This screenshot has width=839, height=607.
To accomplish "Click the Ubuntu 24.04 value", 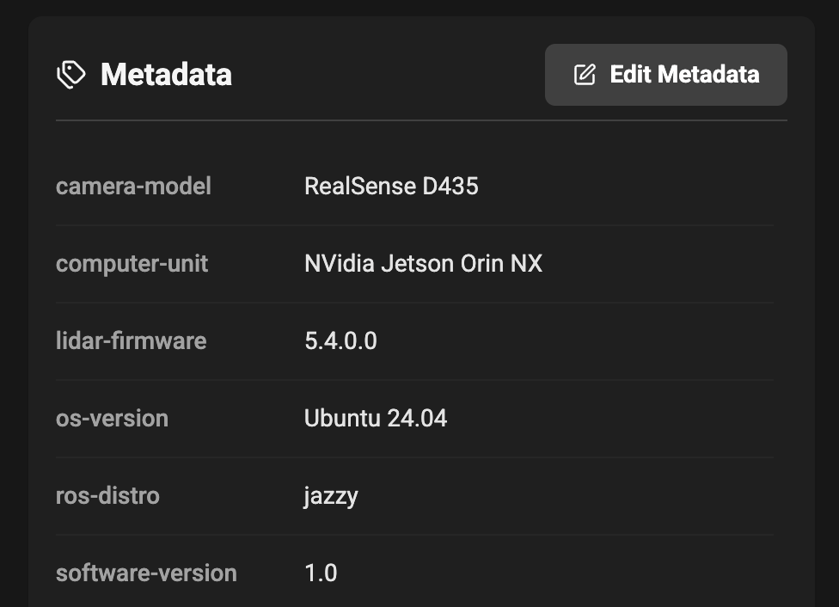I will click(x=376, y=418).
